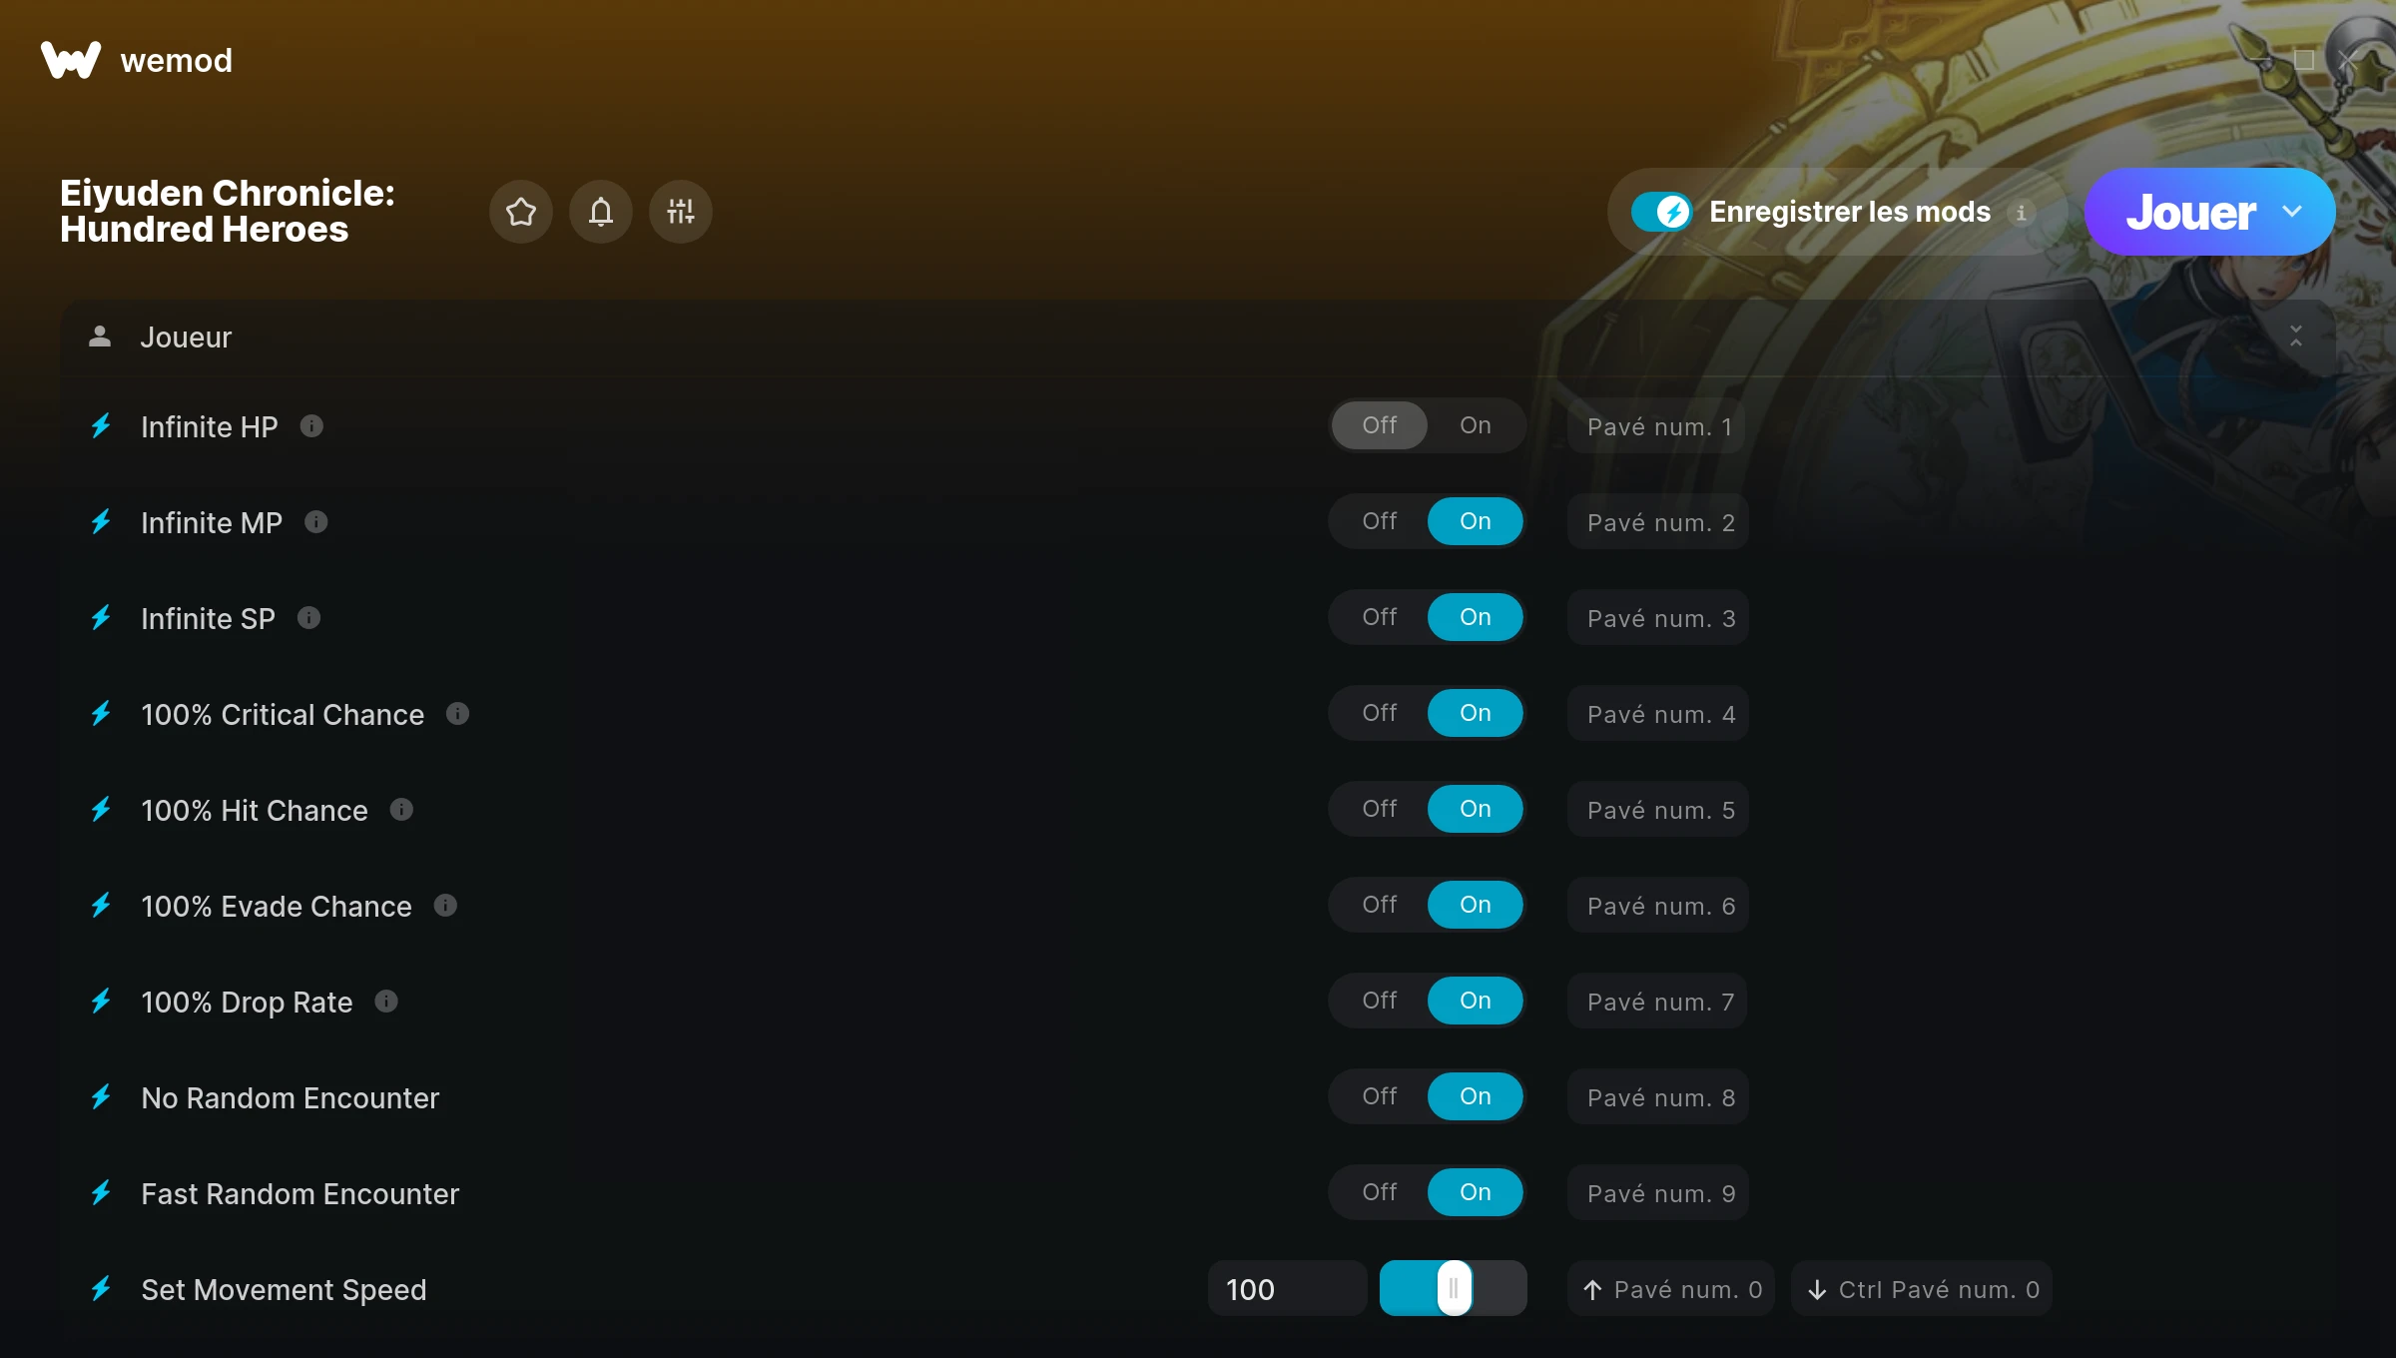Click the favorite star icon
2396x1358 pixels.
point(521,212)
